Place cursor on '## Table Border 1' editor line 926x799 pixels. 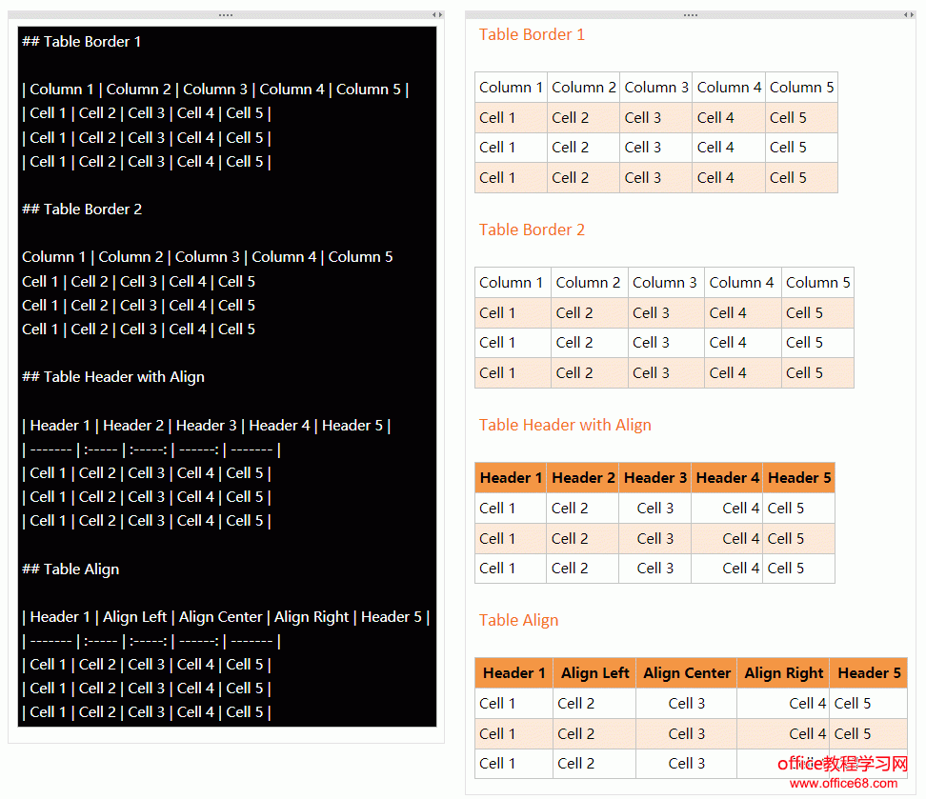(x=82, y=42)
